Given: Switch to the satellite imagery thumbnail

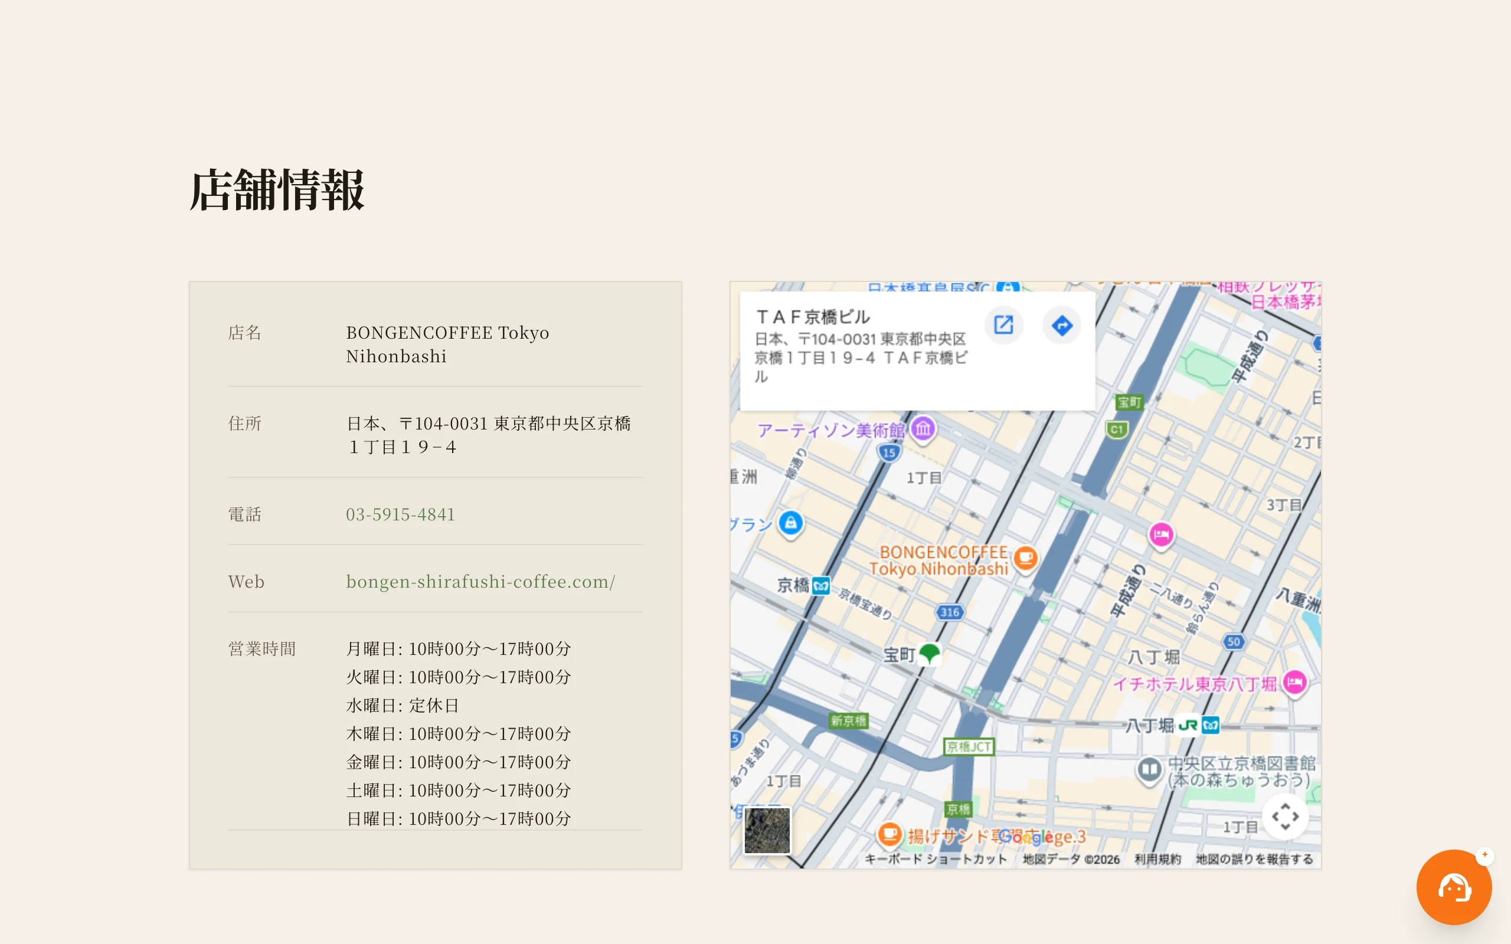Looking at the screenshot, I should 767,830.
